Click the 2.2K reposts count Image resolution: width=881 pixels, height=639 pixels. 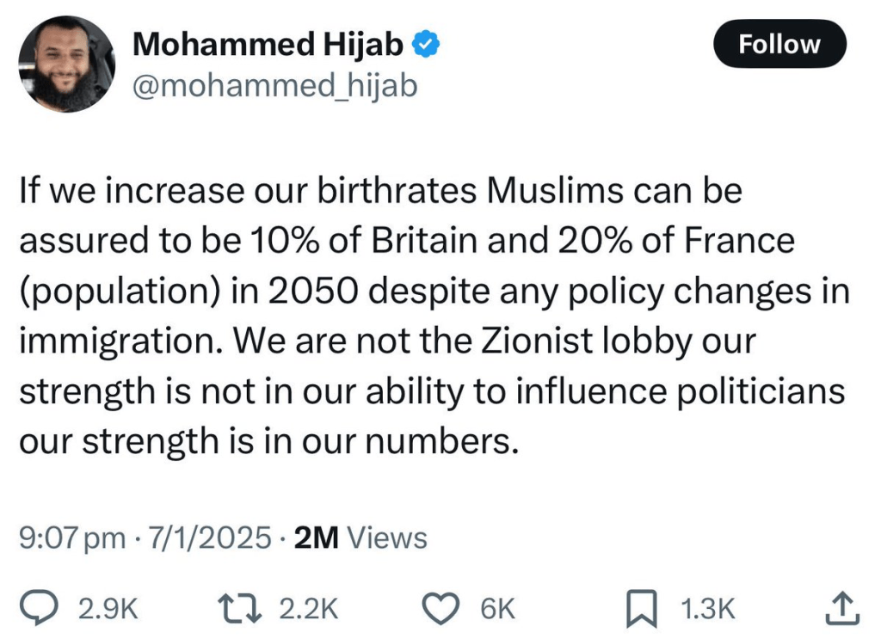[309, 609]
